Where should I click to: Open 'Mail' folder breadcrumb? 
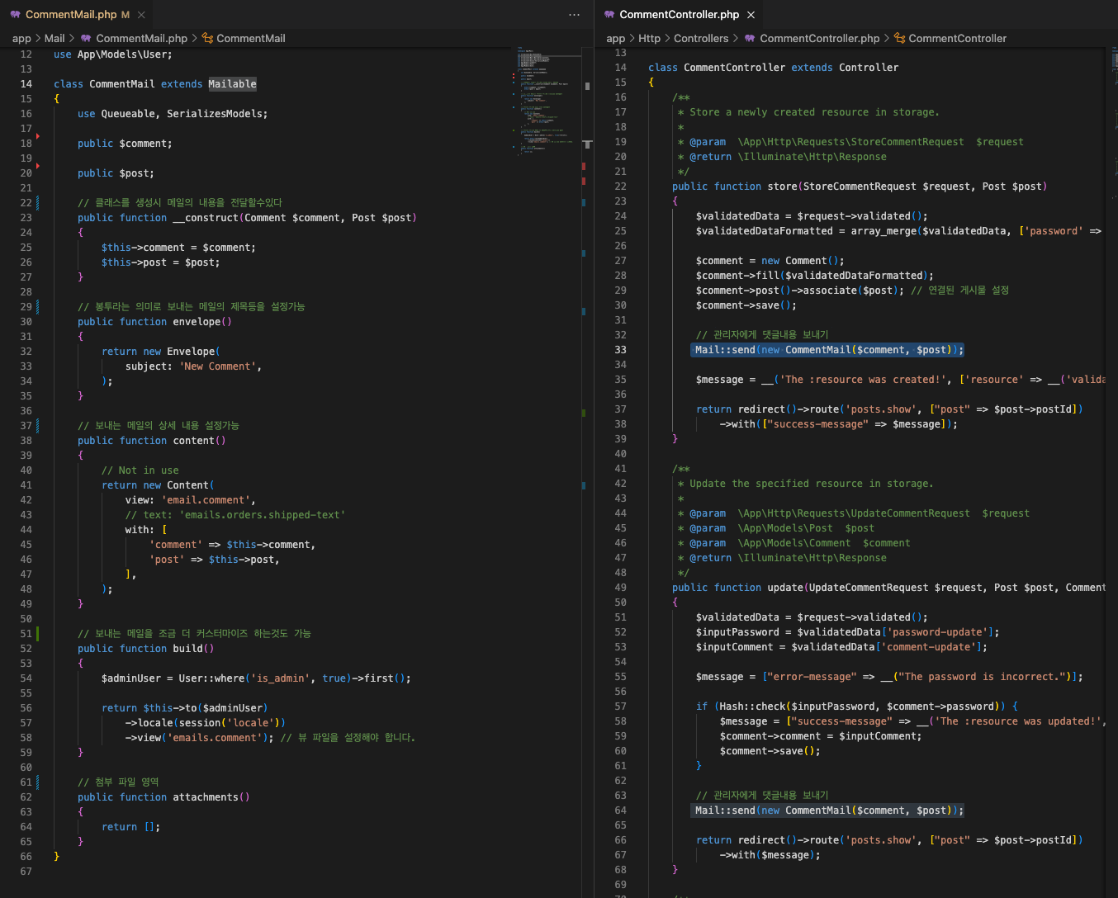click(x=54, y=38)
